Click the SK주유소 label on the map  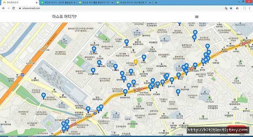63,97
